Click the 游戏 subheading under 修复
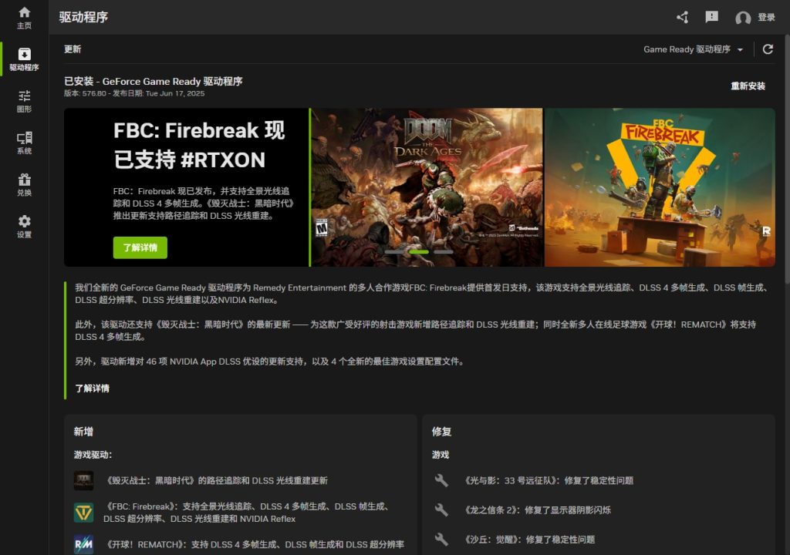This screenshot has height=555, width=790. pos(441,455)
